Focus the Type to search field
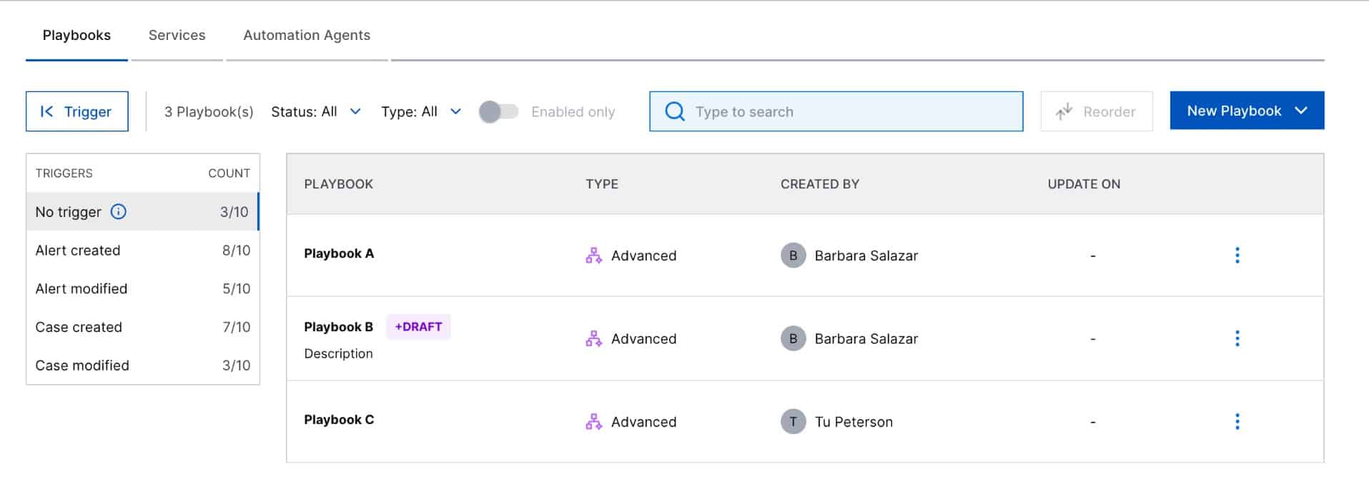Image resolution: width=1369 pixels, height=504 pixels. click(x=836, y=111)
